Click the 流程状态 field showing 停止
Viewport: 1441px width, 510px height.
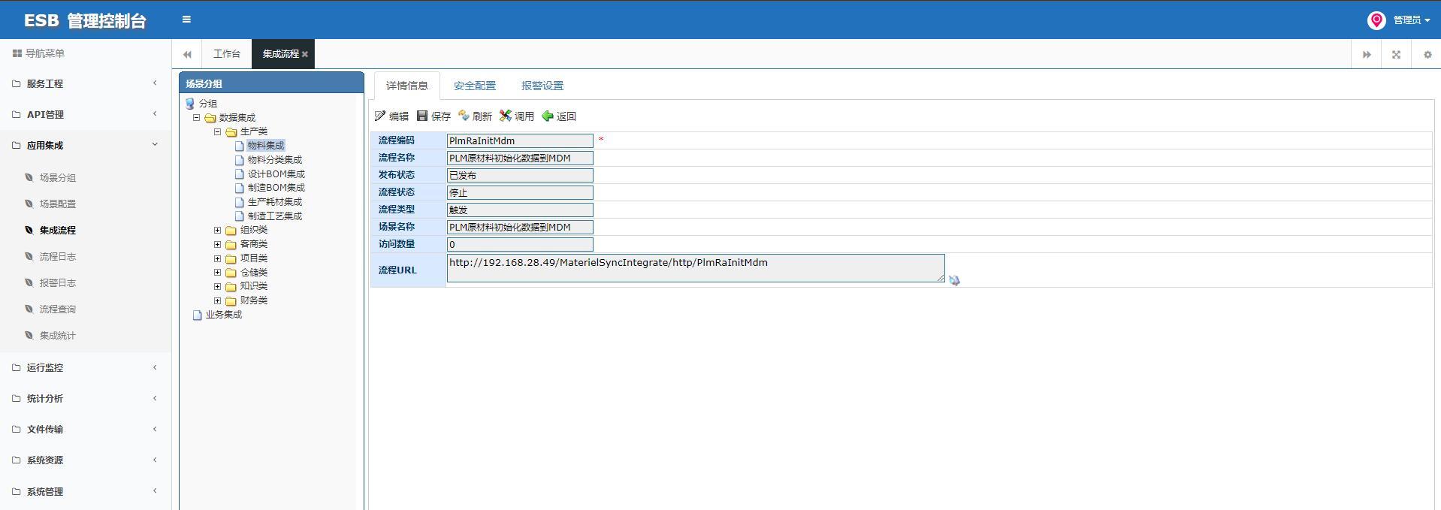(x=520, y=192)
